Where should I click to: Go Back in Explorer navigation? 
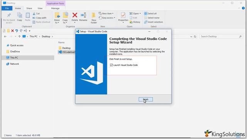tap(5, 37)
